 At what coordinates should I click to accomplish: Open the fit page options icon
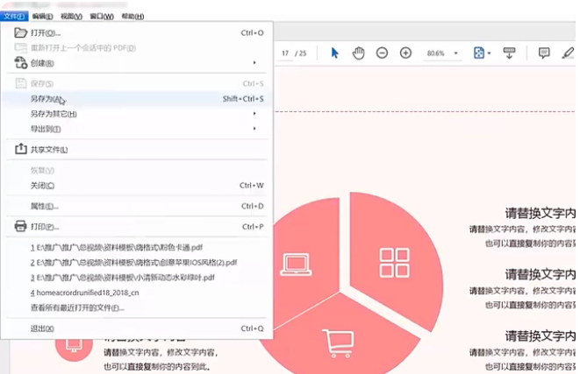coord(479,53)
